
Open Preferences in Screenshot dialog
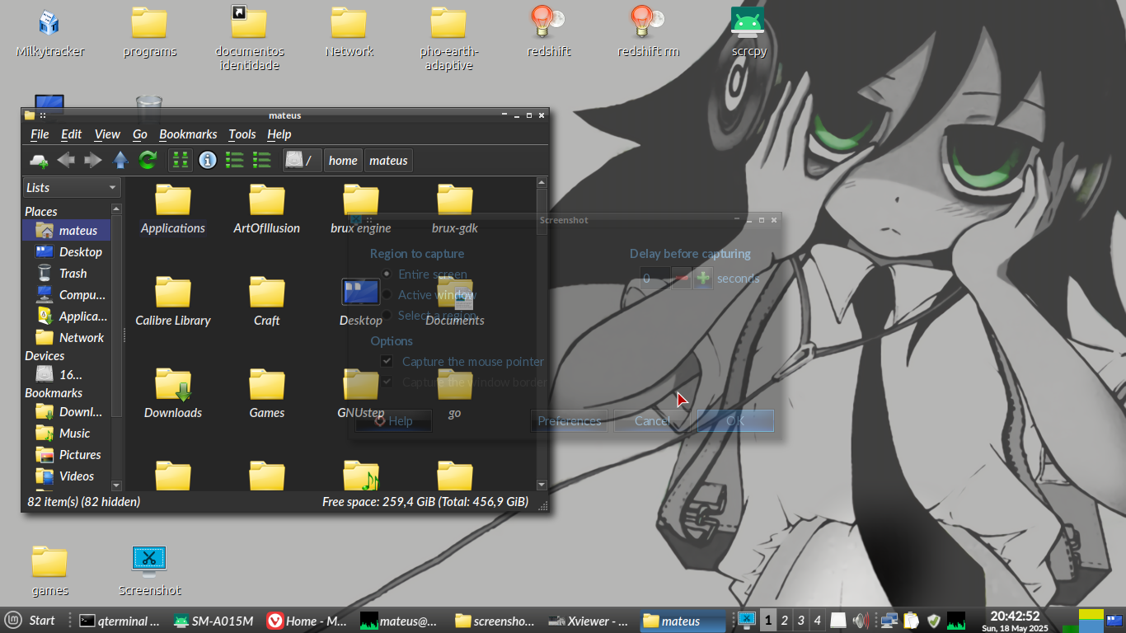pyautogui.click(x=569, y=420)
